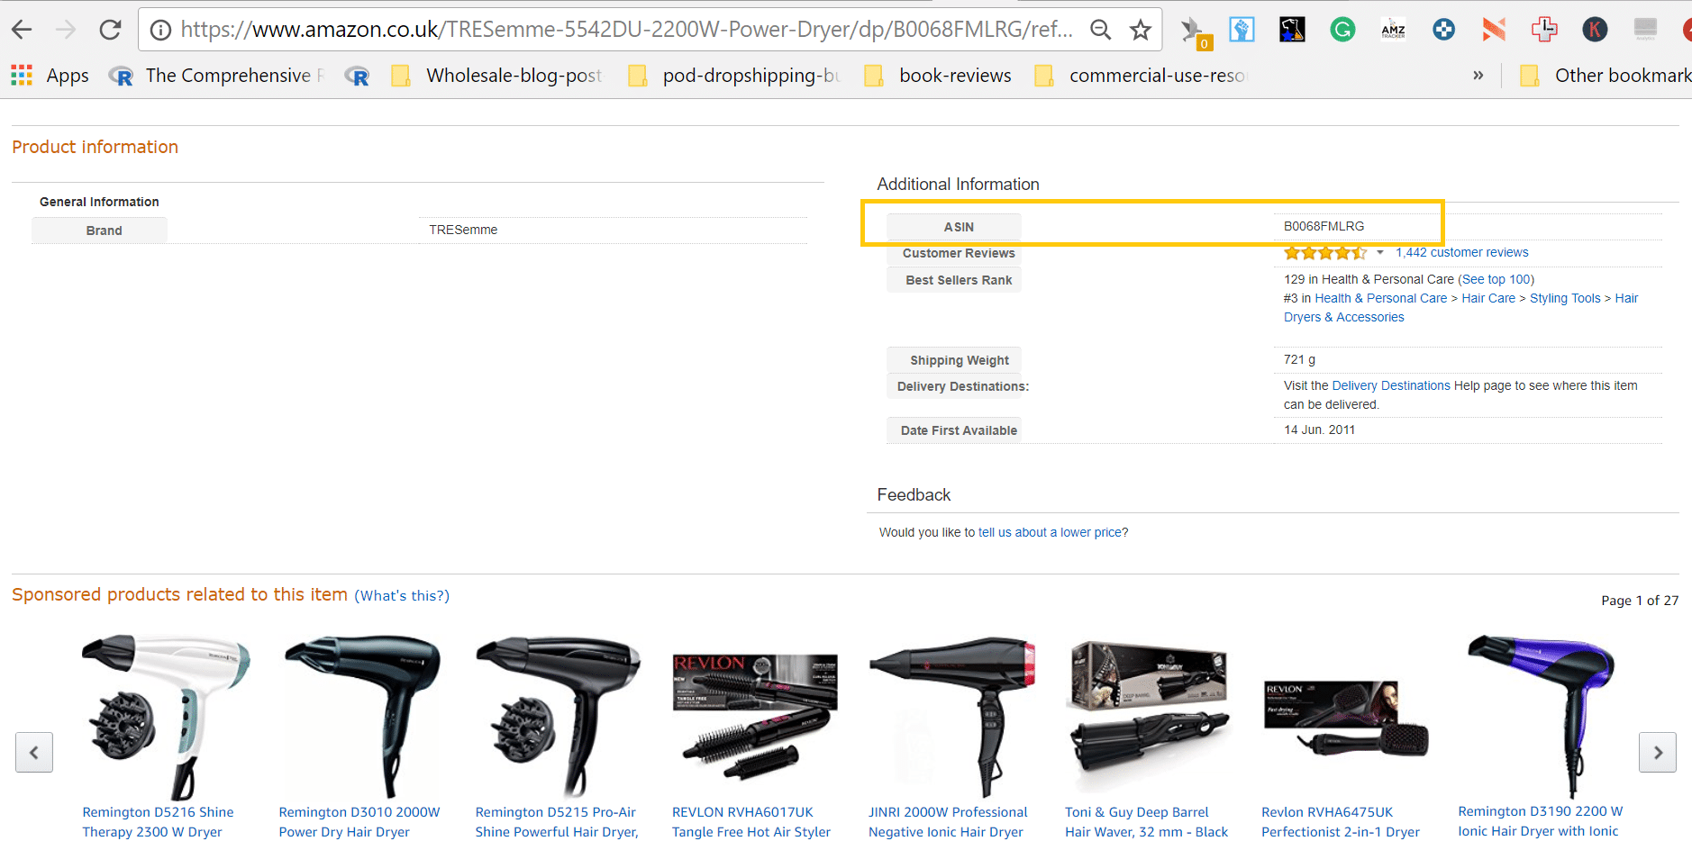Open JINRI 2000W Professional dryer image
The image size is (1692, 841).
click(x=951, y=718)
